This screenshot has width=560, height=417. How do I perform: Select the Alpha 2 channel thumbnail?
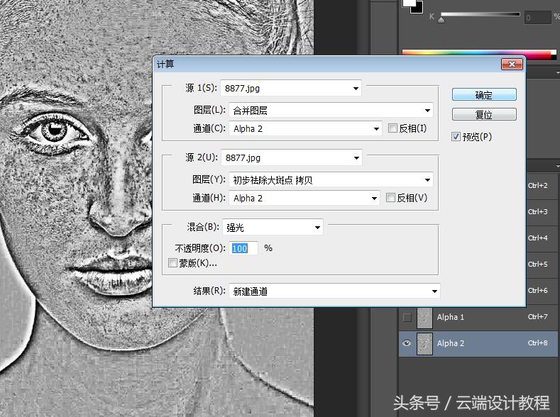click(x=424, y=343)
